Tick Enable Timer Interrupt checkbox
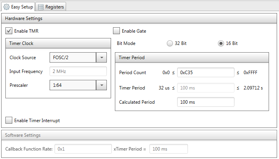This screenshot has height=159, width=279. 9,120
